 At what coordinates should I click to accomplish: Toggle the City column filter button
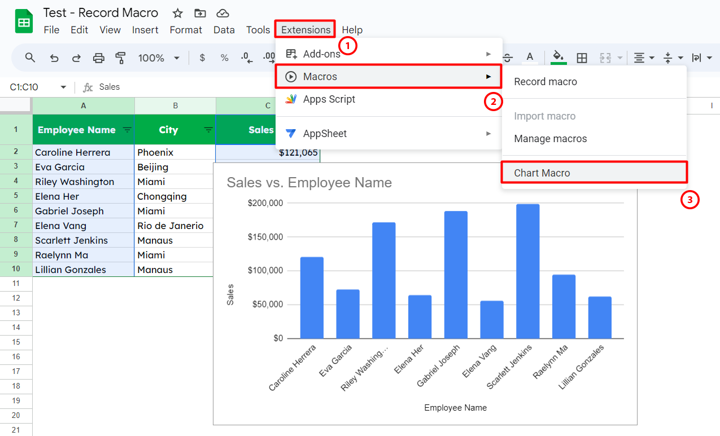pyautogui.click(x=208, y=130)
